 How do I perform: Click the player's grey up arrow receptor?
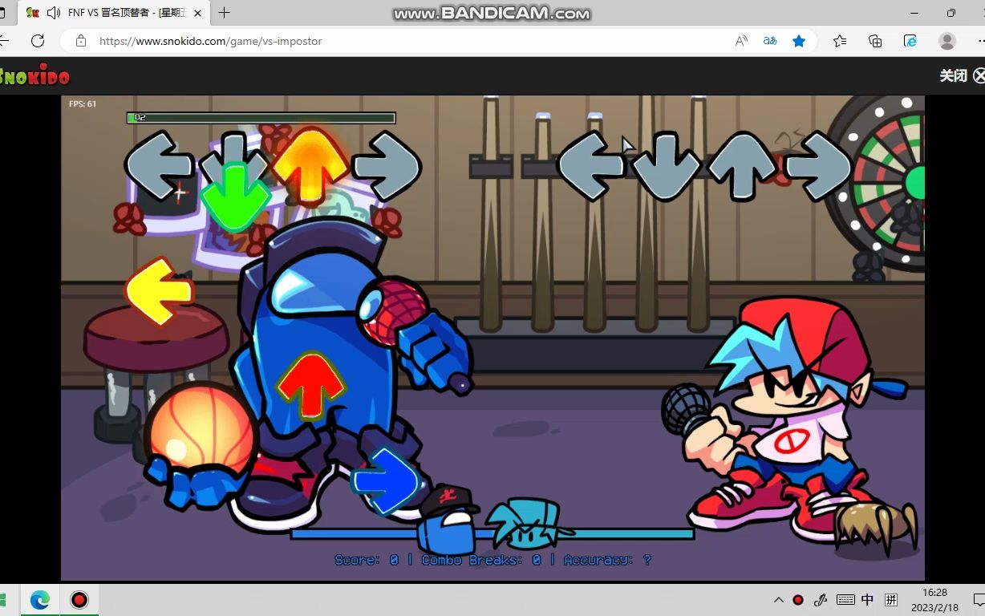click(x=743, y=166)
